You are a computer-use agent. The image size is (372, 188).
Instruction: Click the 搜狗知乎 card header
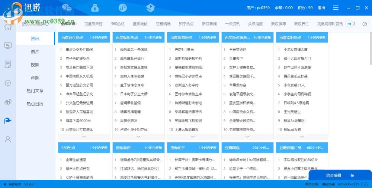tap(193, 148)
